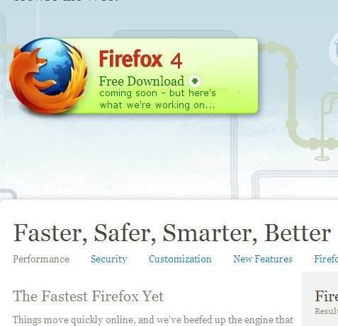The width and height of the screenshot is (338, 326).
Task: Click the "Faster, Safer, Smarter, Better" heading
Action: click(x=172, y=233)
